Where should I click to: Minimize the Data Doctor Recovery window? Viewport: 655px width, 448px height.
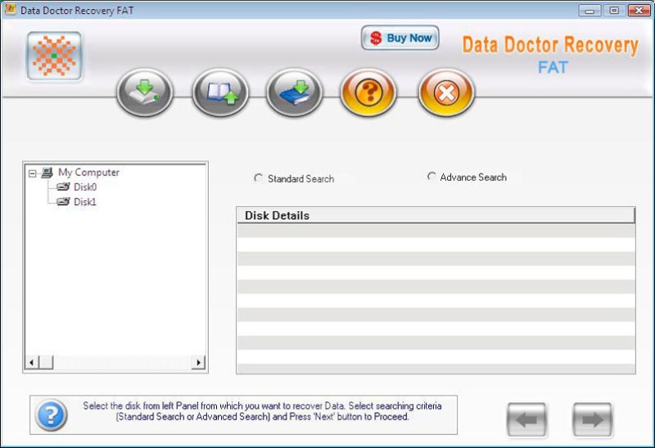coord(589,11)
